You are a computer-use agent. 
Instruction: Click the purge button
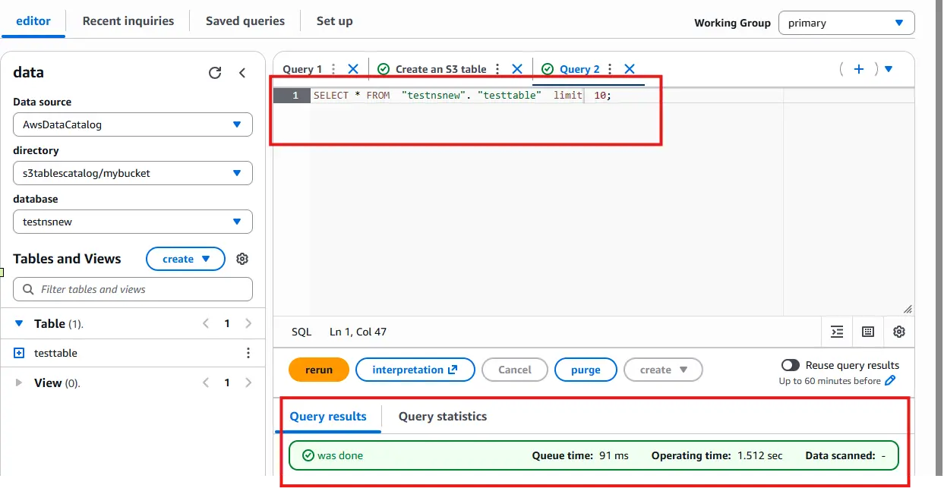coord(586,370)
